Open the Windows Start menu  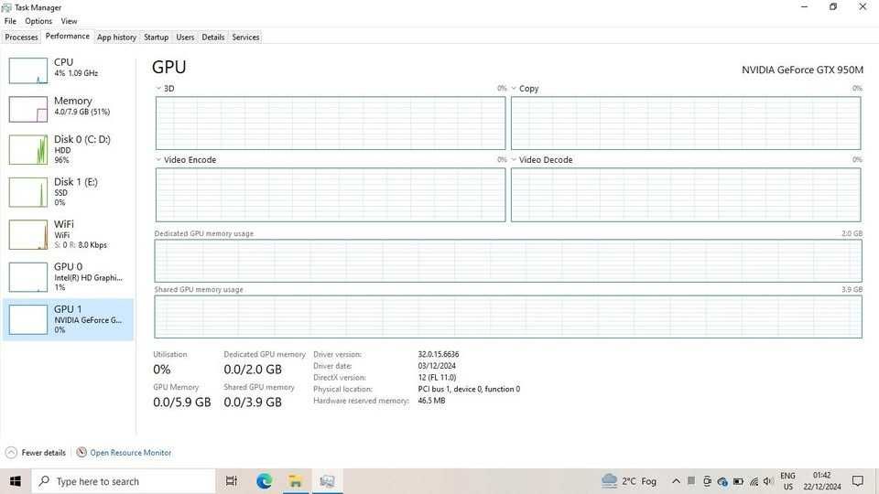(16, 481)
